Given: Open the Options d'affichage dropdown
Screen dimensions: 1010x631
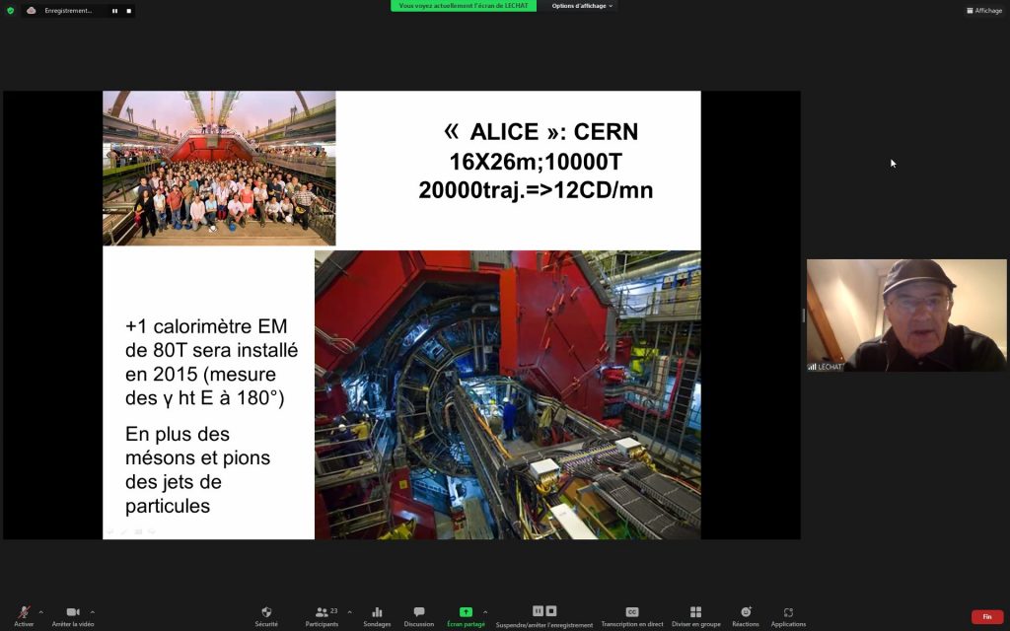Looking at the screenshot, I should point(582,6).
